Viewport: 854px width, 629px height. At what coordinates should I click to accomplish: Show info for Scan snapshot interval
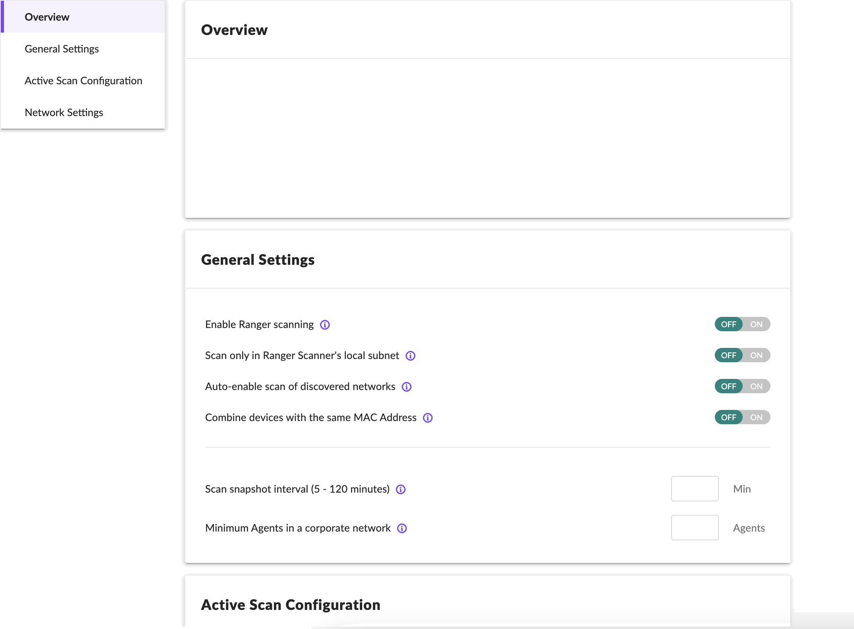click(401, 489)
